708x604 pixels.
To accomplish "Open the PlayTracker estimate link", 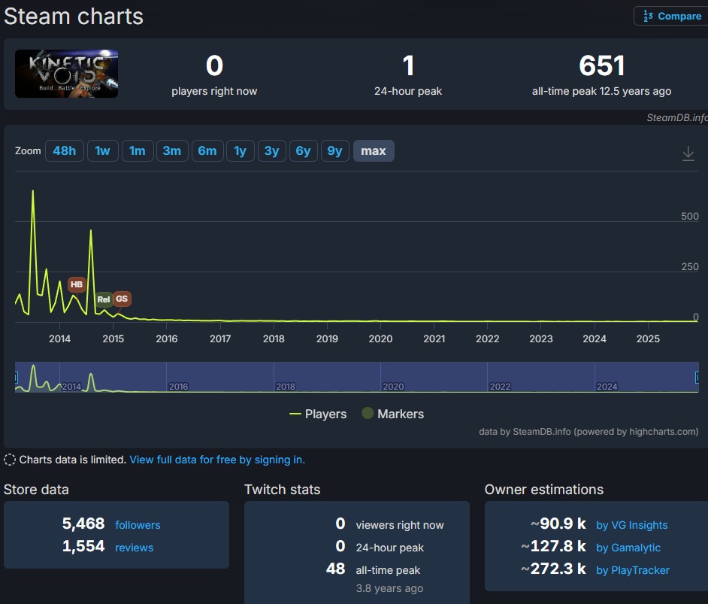I will pyautogui.click(x=633, y=570).
